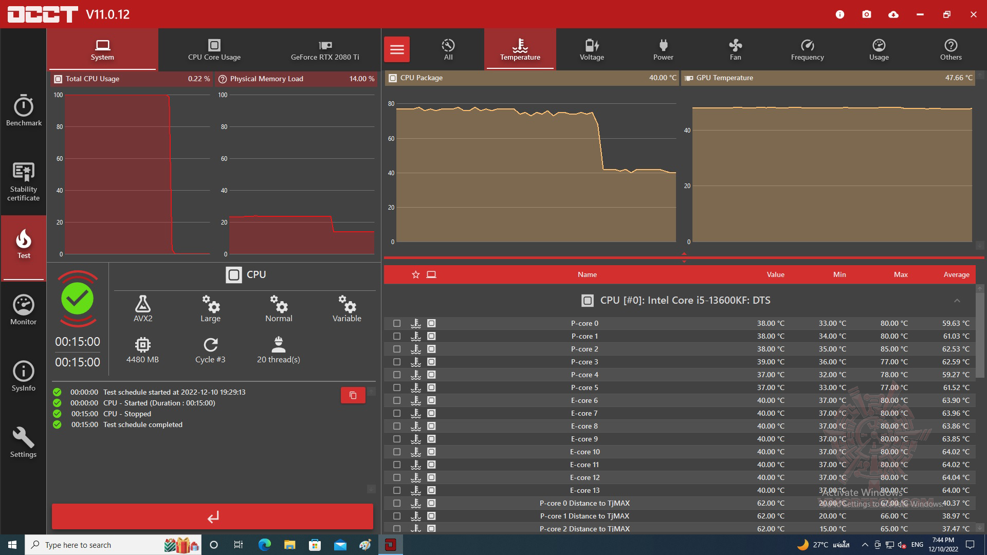The height and width of the screenshot is (555, 987).
Task: Sort sensor table by the Average column header
Action: click(x=956, y=274)
